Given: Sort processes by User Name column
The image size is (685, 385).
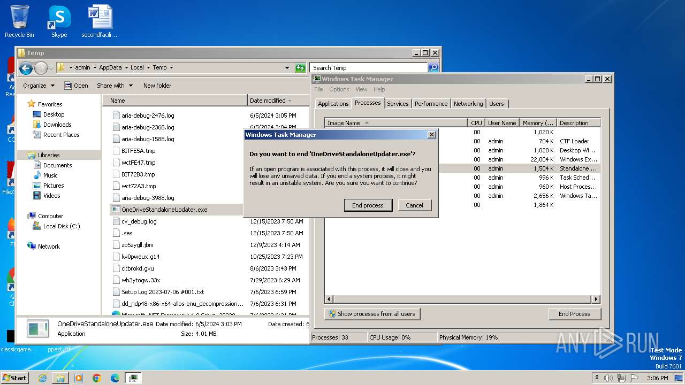Looking at the screenshot, I should pyautogui.click(x=502, y=123).
